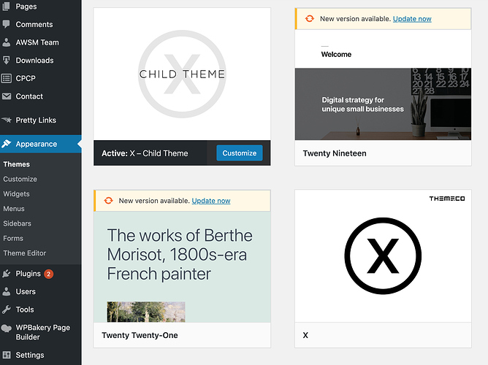
Task: Click the blue Customize button
Action: [240, 153]
